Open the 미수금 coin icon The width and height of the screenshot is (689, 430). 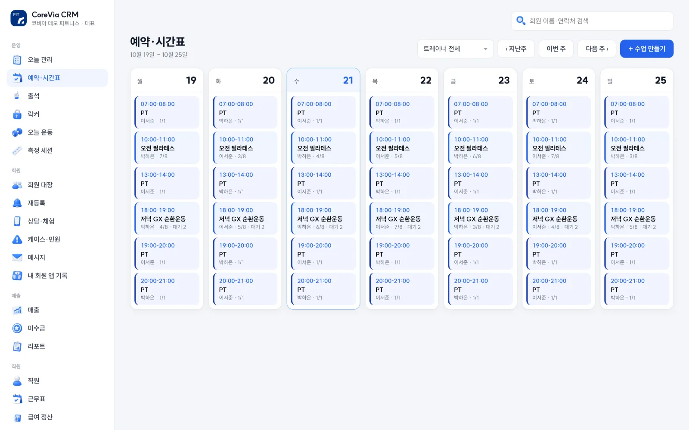(17, 328)
